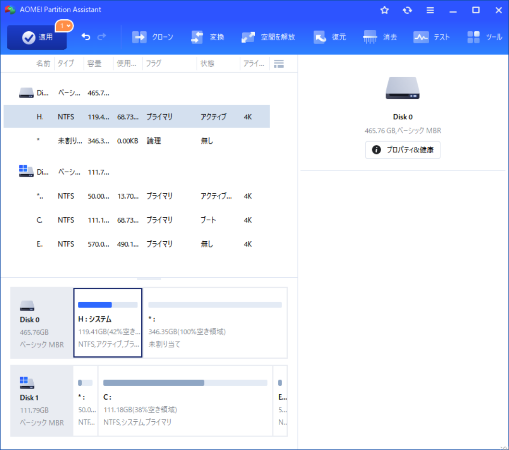Click the AOMEI logo in title bar

[10, 10]
